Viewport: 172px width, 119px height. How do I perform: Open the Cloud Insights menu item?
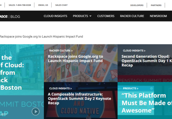click(55, 16)
